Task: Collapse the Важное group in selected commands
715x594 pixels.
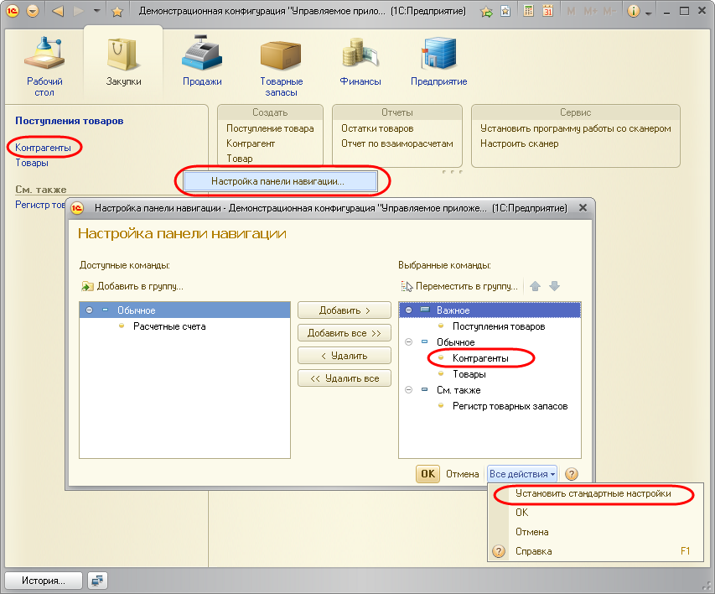Action: [x=408, y=310]
